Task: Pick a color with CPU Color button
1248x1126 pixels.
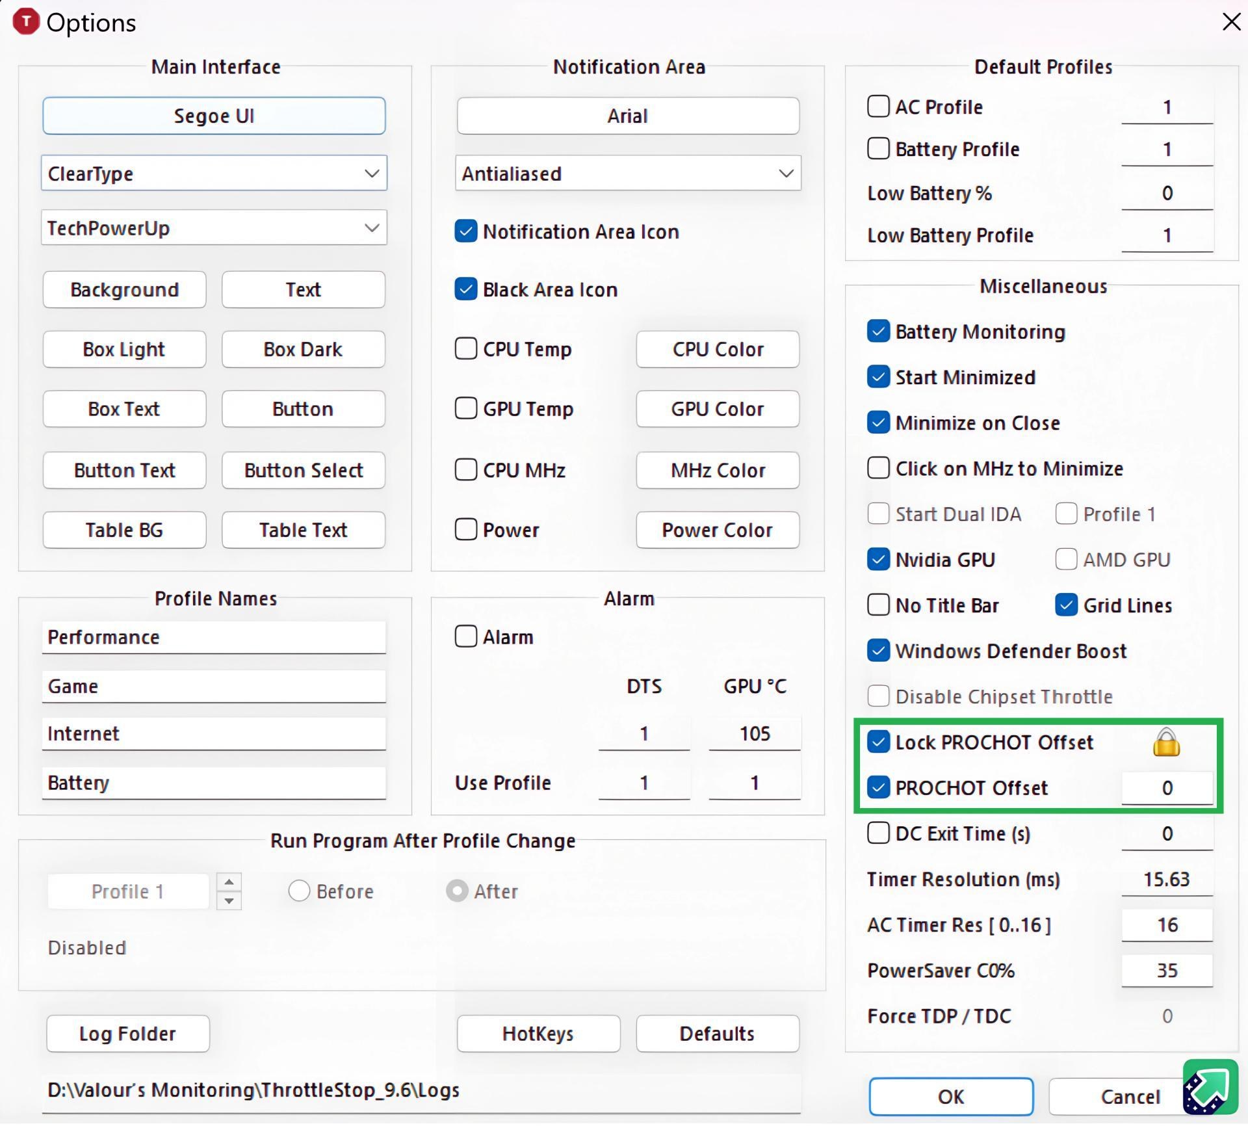Action: coord(717,349)
